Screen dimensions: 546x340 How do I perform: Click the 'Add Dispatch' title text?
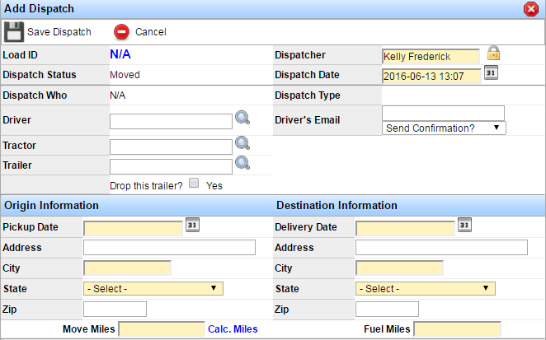pos(39,9)
